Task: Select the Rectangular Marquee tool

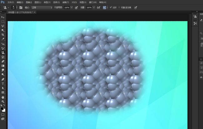Action: point(3,22)
